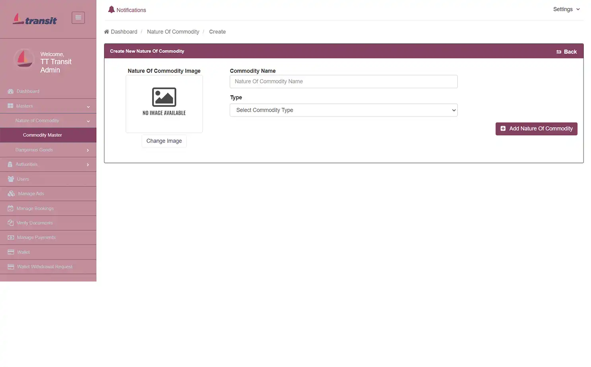The width and height of the screenshot is (591, 367).
Task: Click the Back link in panel header
Action: pyautogui.click(x=566, y=52)
